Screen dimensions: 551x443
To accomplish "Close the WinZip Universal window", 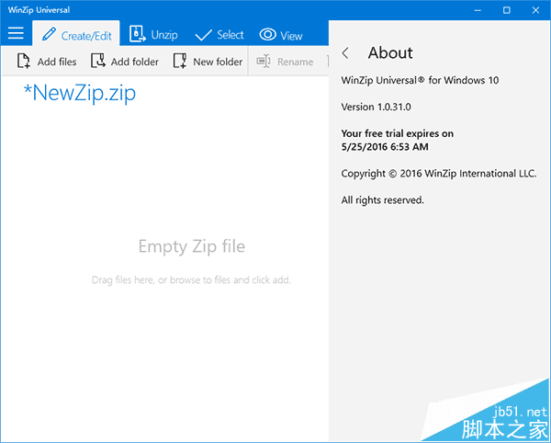I will (x=535, y=10).
